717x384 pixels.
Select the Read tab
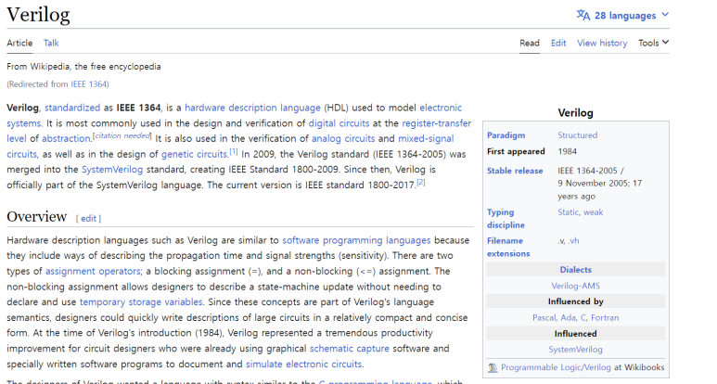click(x=530, y=43)
